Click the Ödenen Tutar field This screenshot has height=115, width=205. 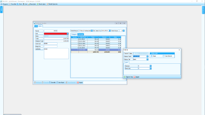(x=56, y=41)
